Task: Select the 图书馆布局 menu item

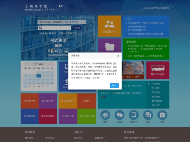Action: tap(157, 101)
